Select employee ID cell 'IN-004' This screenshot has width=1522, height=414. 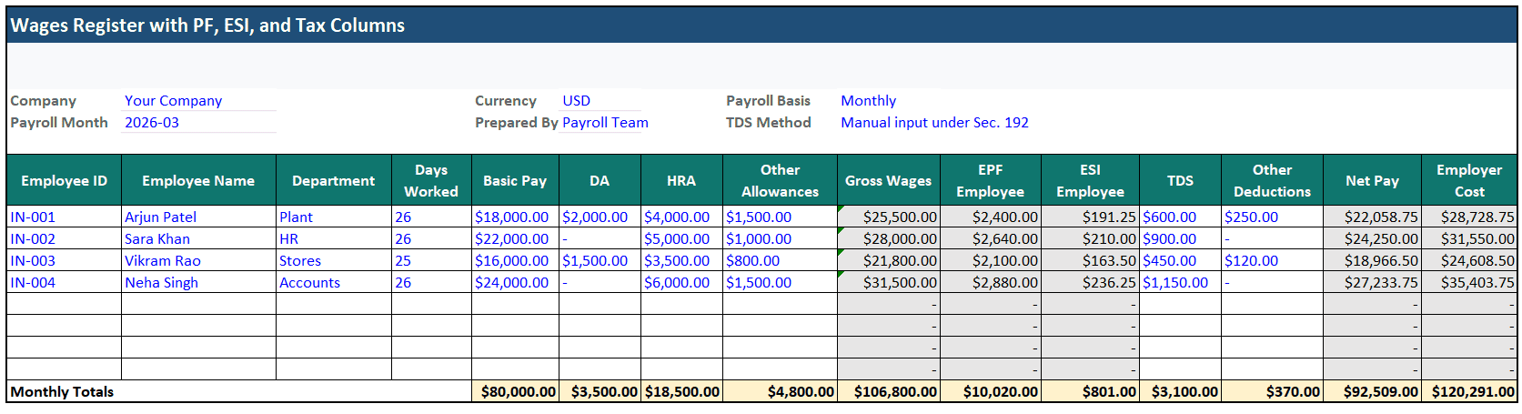(x=64, y=282)
